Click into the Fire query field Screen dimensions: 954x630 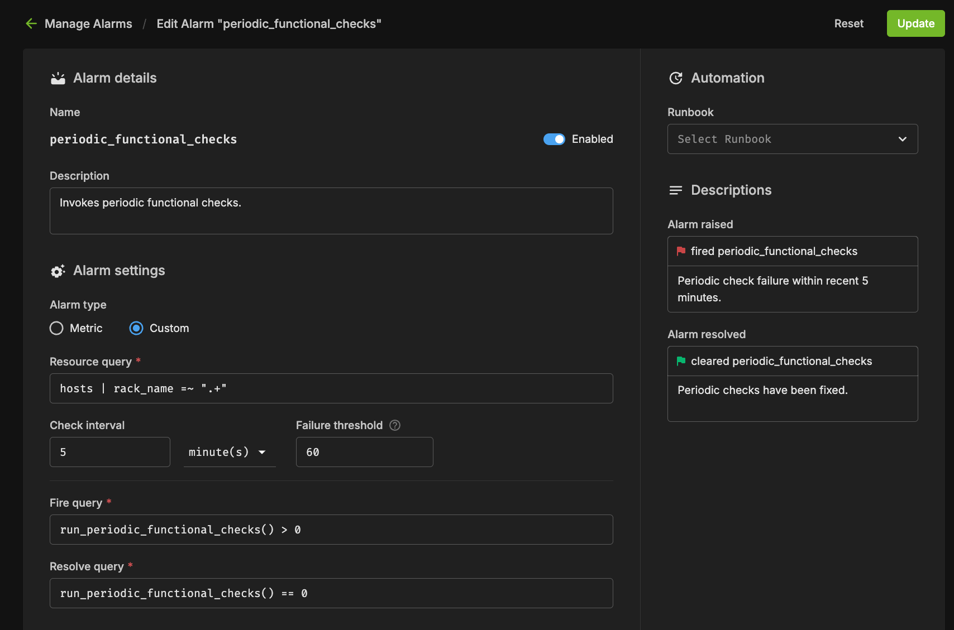point(331,530)
